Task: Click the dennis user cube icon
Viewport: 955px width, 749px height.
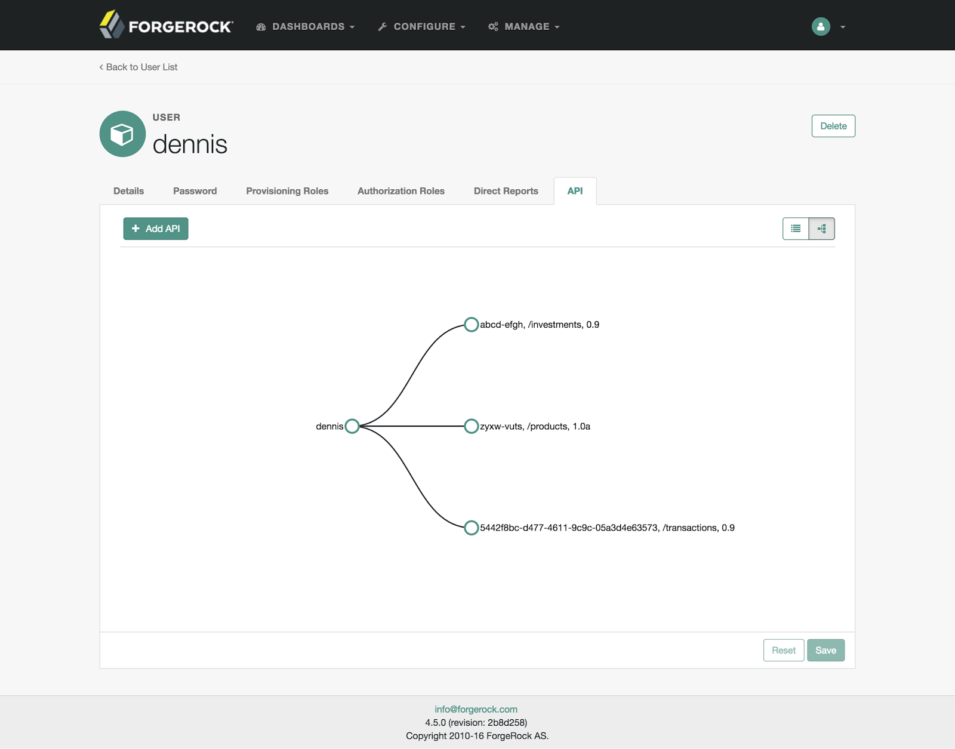Action: click(x=122, y=134)
